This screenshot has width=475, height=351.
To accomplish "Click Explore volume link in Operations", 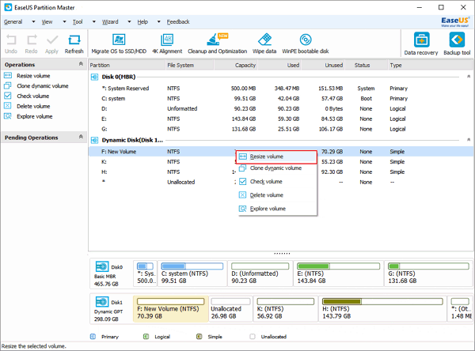I will [35, 116].
